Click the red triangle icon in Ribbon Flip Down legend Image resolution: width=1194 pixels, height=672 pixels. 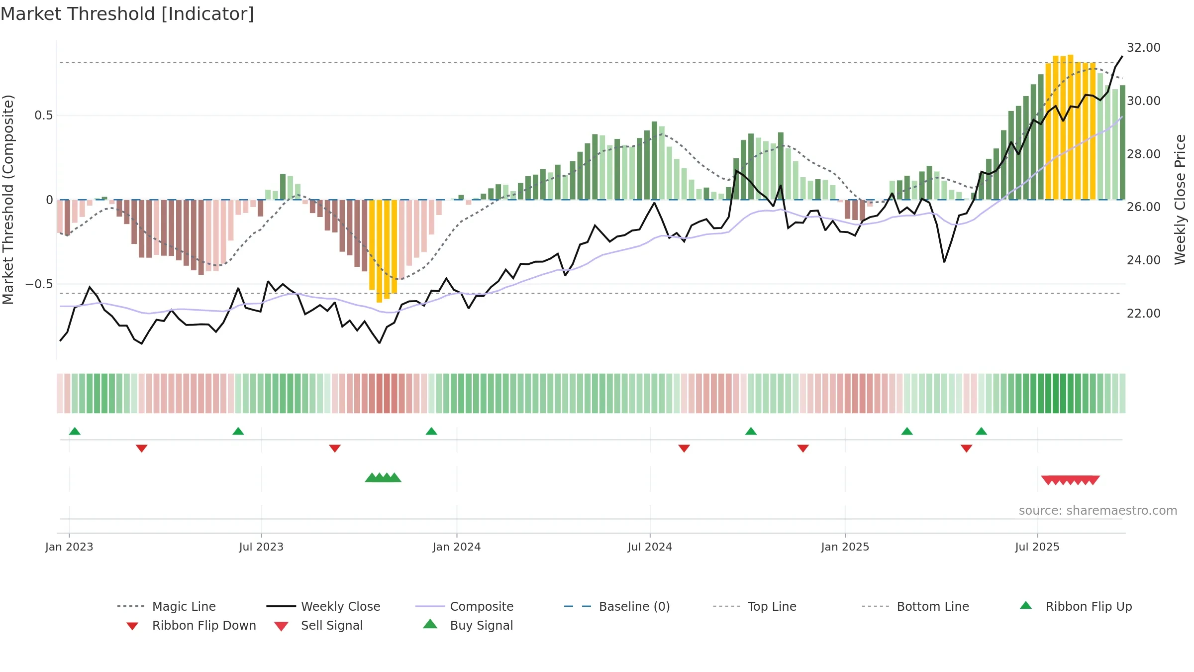tap(132, 626)
